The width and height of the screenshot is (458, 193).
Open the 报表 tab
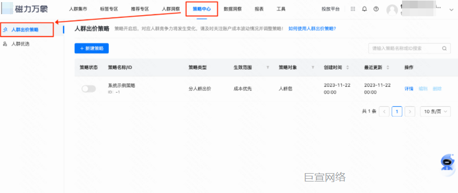coord(259,9)
